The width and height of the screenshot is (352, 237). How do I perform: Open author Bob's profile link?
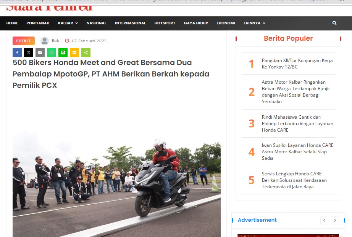pos(55,40)
